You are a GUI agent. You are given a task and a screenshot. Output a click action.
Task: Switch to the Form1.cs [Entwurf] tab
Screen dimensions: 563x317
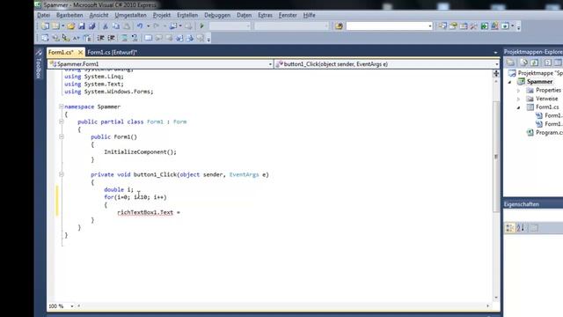point(113,53)
